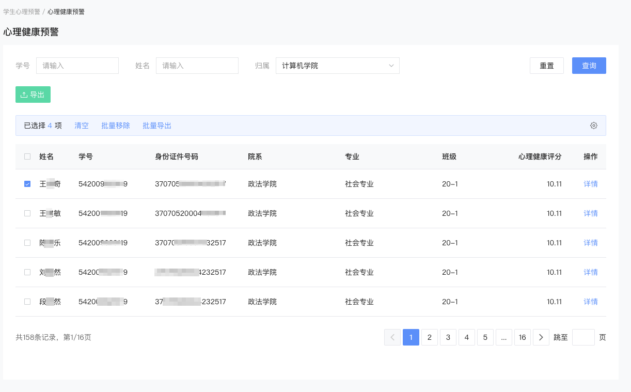The width and height of the screenshot is (631, 392).
Task: Click 心理健康预警 breadcrumb item
Action: pos(65,11)
